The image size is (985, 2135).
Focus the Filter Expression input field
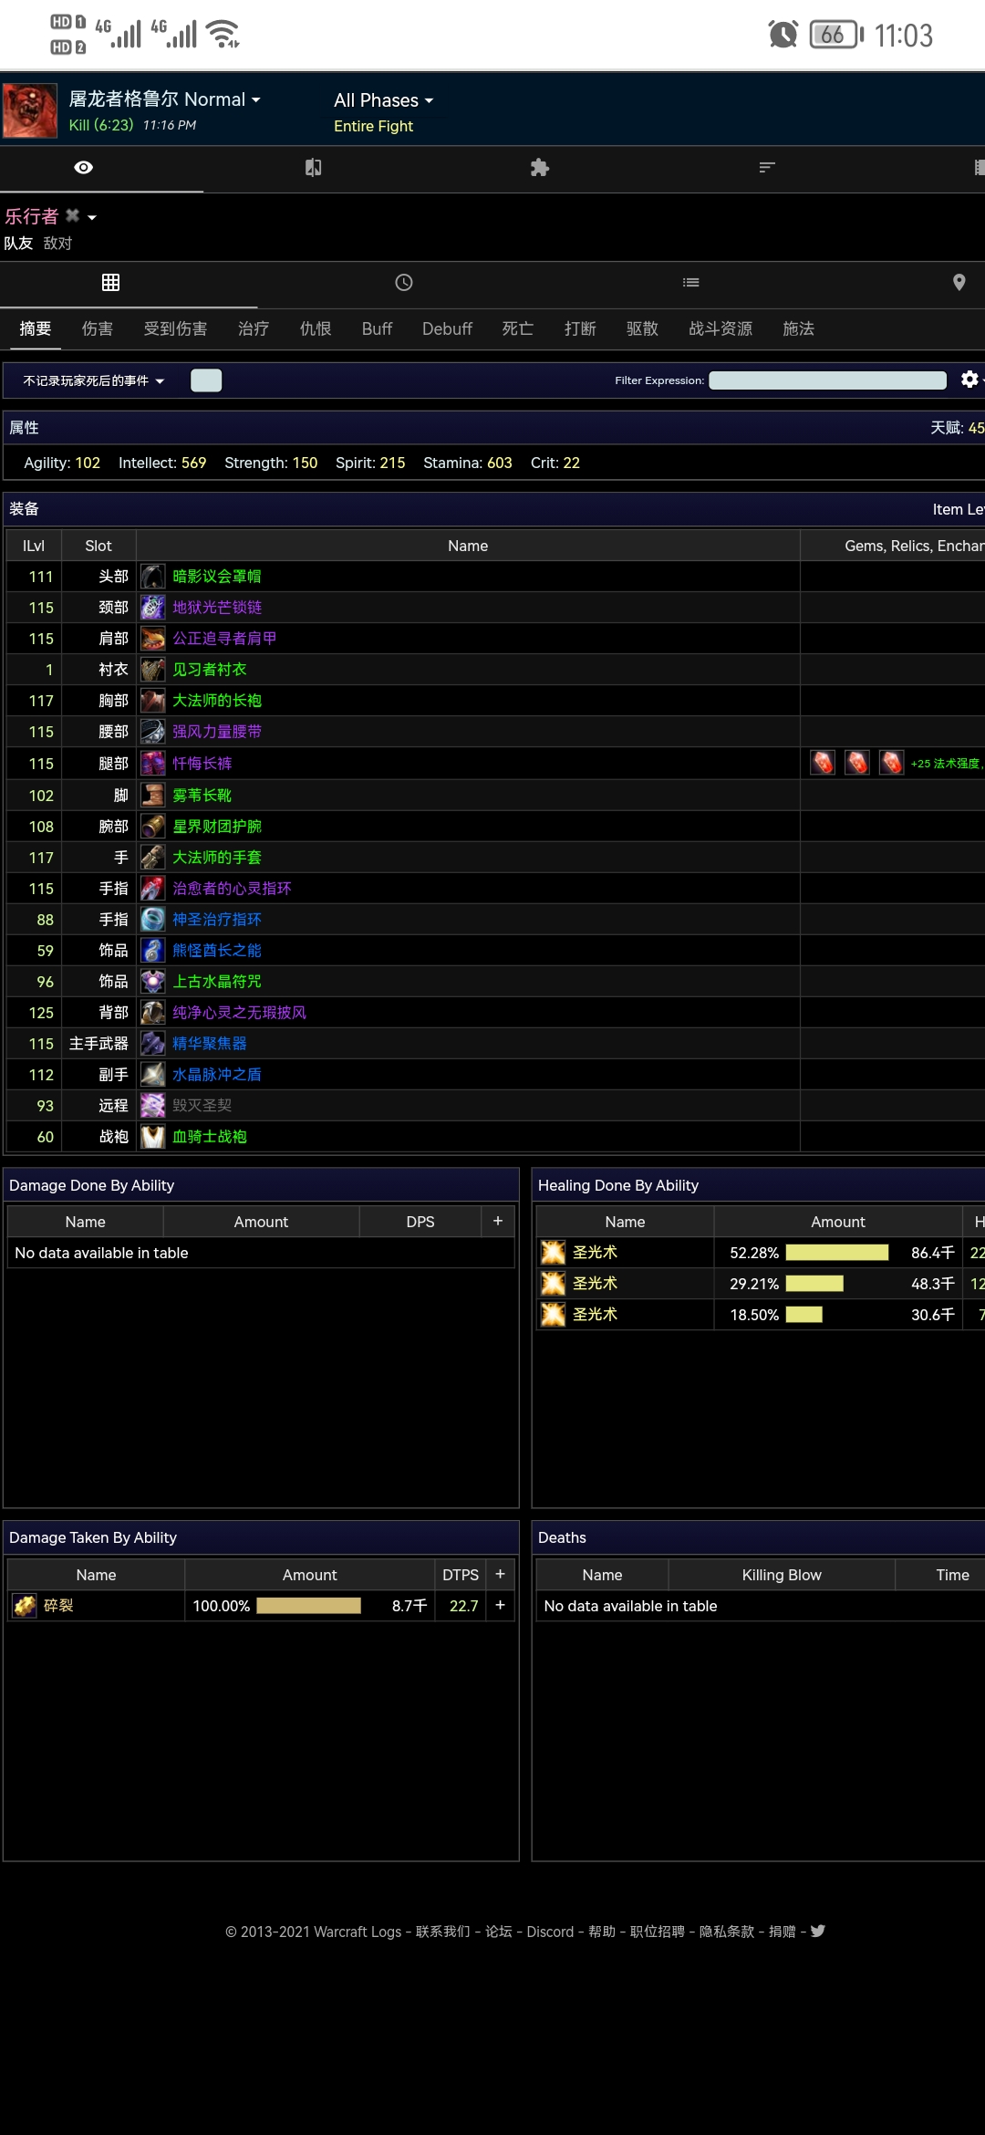[827, 380]
